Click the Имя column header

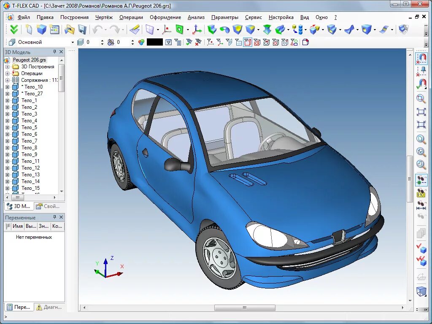[18, 226]
